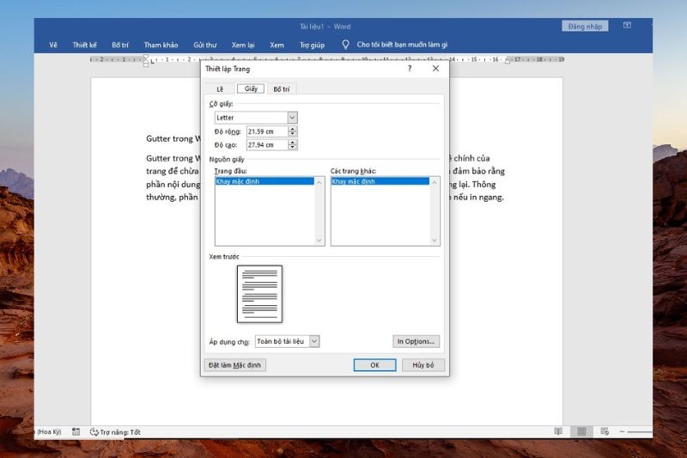Switch to Web Layout view icon
The width and height of the screenshot is (687, 458).
pos(605,431)
